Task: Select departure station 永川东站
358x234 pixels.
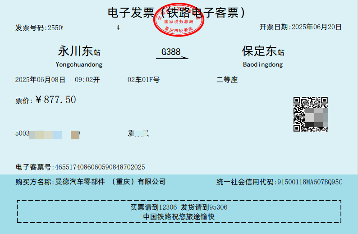Action: [79, 51]
